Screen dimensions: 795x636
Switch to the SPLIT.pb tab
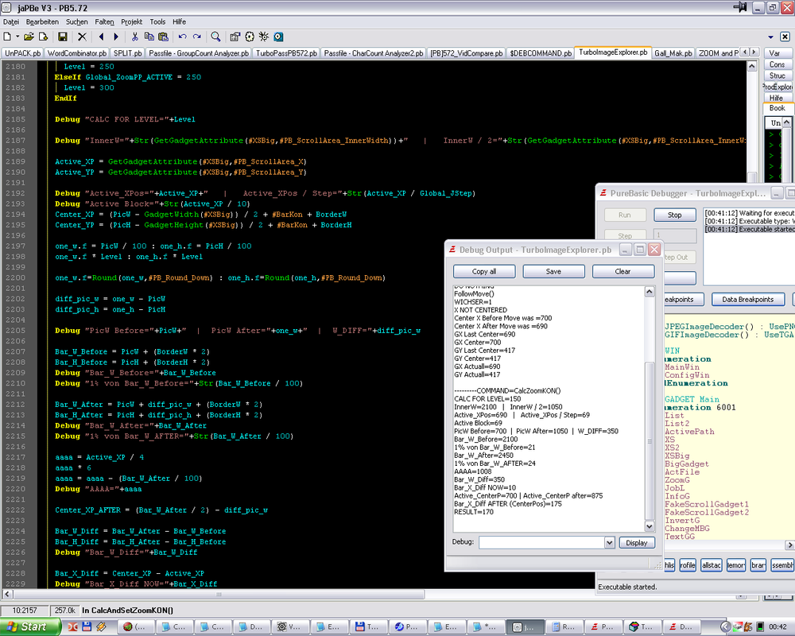[x=128, y=53]
